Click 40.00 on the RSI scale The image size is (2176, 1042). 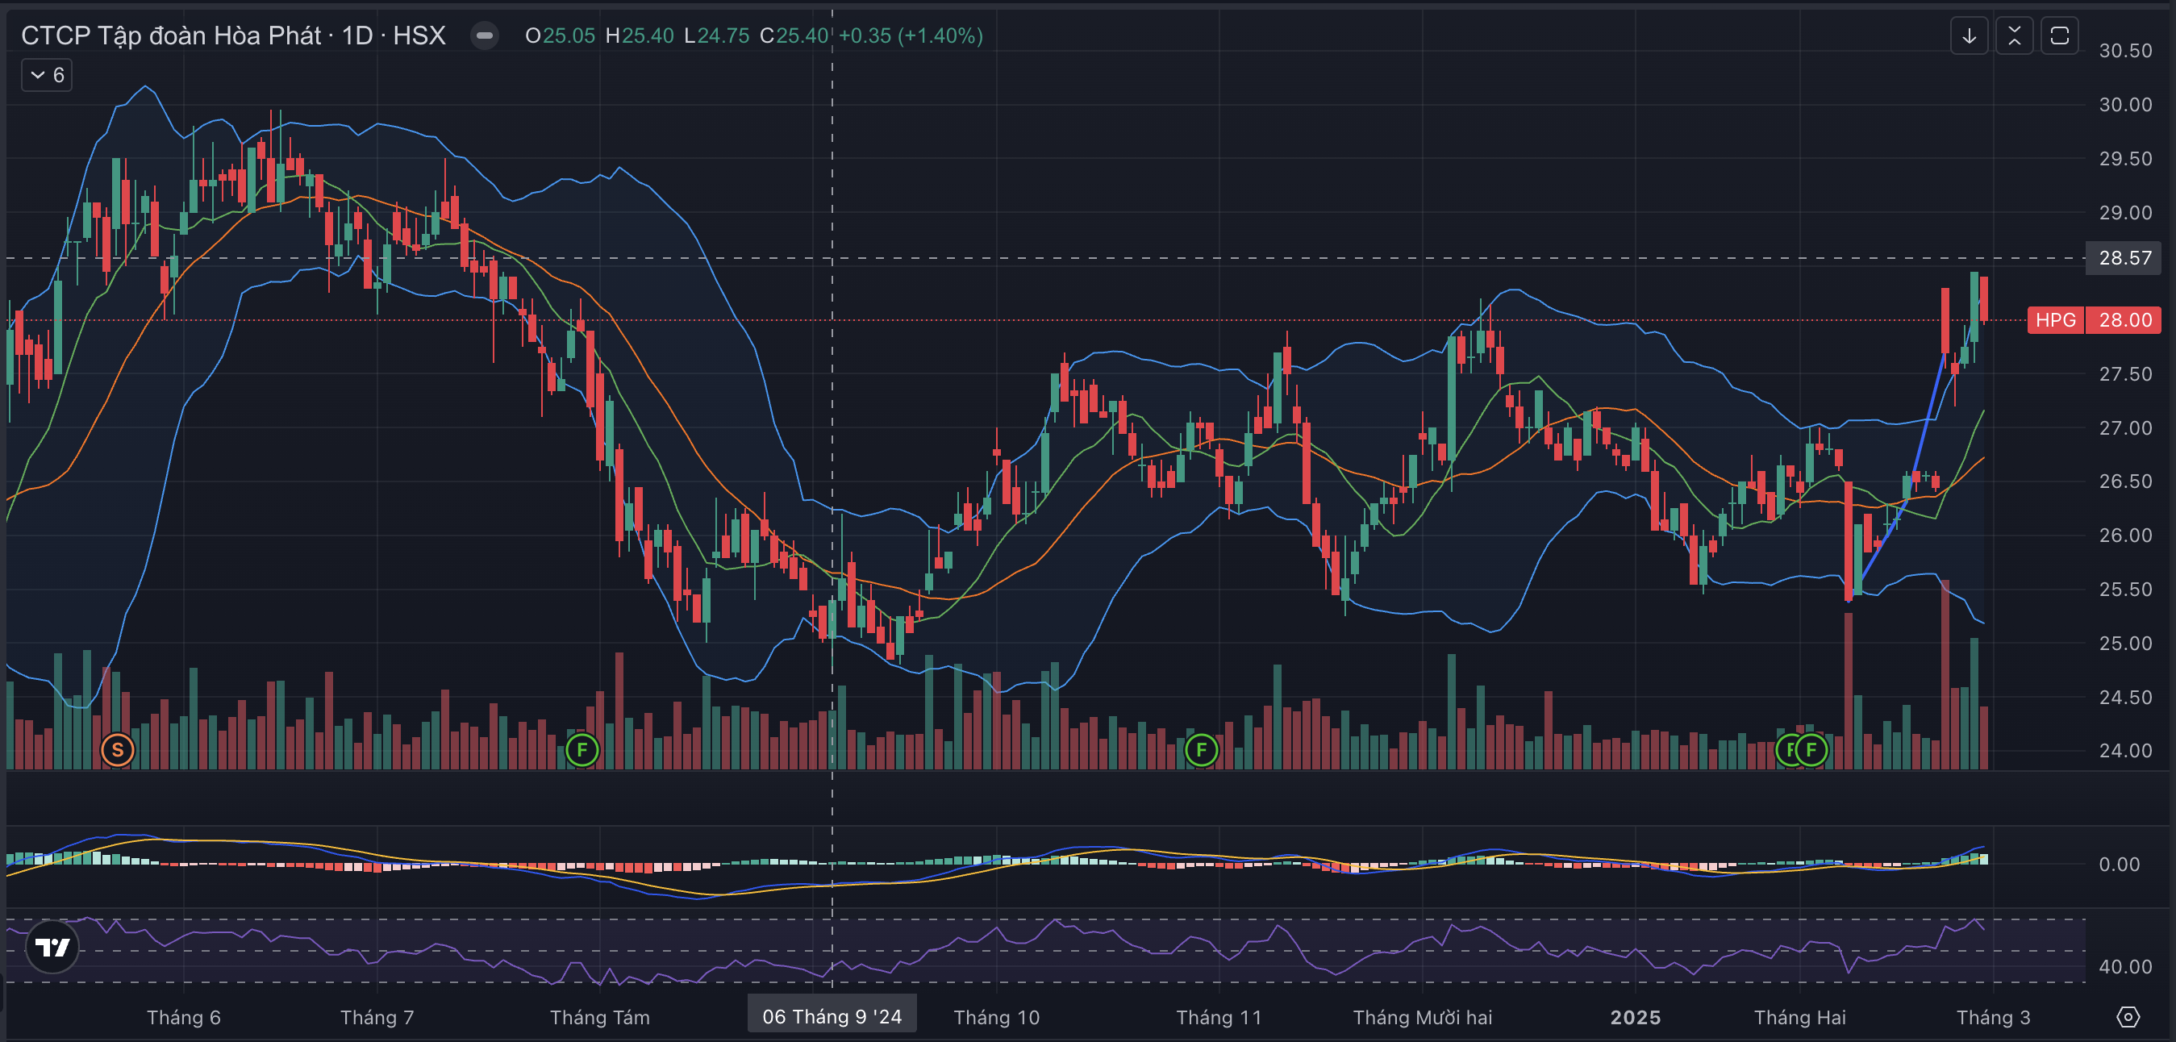[x=2125, y=966]
